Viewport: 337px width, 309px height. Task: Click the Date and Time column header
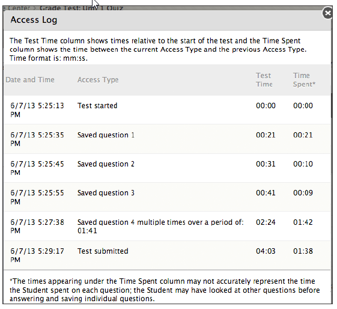click(x=30, y=80)
